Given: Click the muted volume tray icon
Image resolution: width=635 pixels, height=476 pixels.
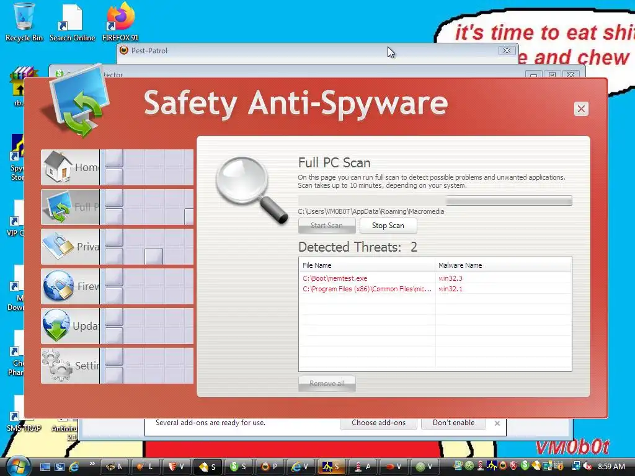Looking at the screenshot, I should [x=588, y=466].
